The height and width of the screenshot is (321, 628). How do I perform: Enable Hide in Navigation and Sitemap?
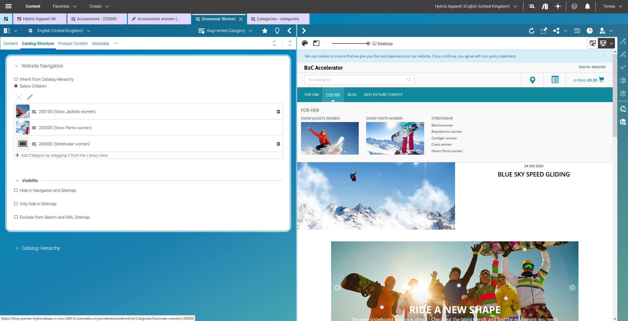[x=16, y=190]
